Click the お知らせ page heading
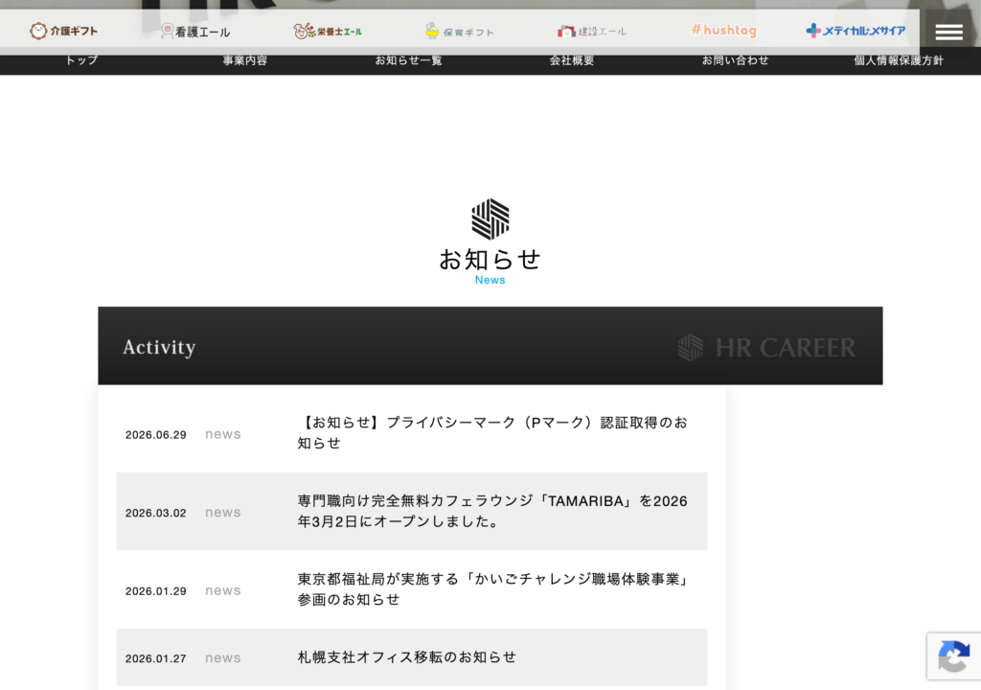Screen dimensions: 981x690 (x=490, y=259)
